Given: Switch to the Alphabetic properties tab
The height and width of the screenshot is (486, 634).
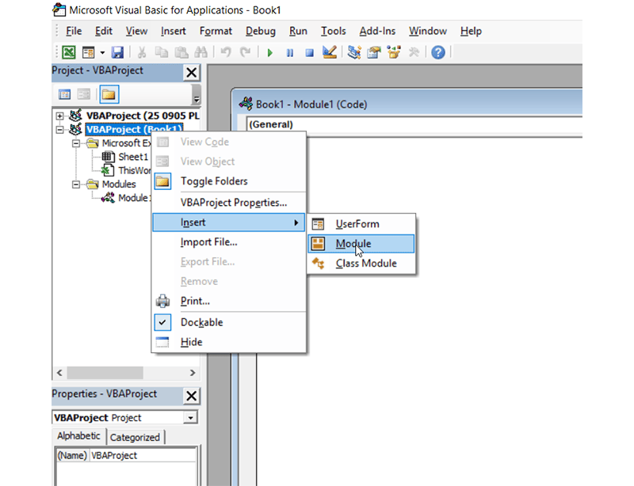Looking at the screenshot, I should [78, 436].
